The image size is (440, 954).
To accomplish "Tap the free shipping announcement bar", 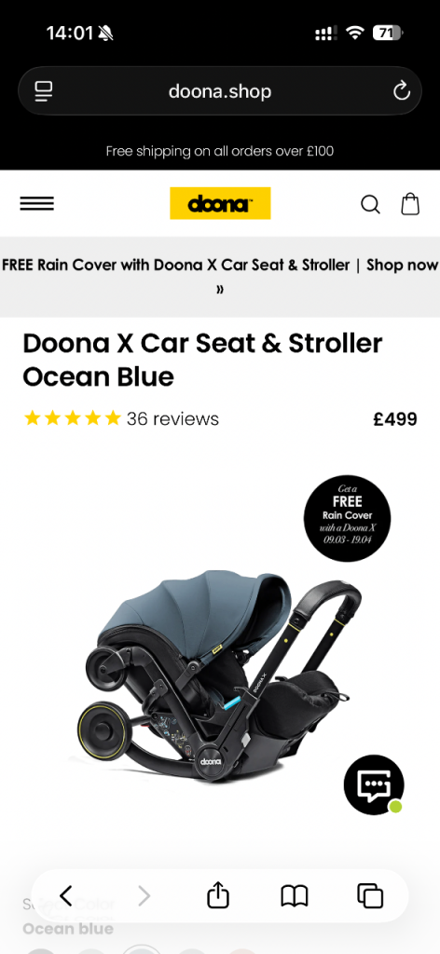I will coord(220,151).
